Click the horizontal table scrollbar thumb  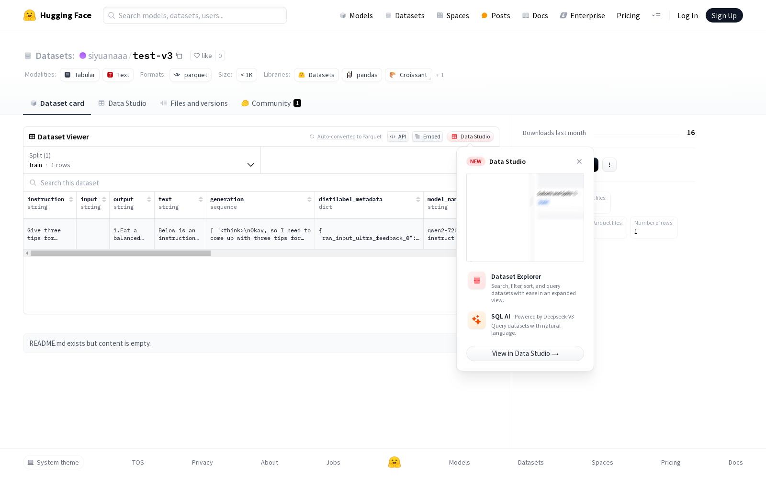pos(121,253)
